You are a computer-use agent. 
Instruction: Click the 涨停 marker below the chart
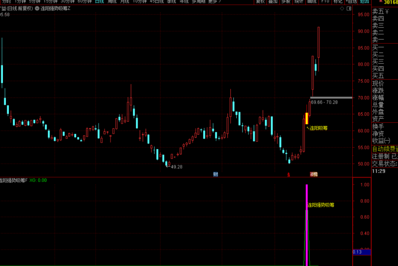314,174
